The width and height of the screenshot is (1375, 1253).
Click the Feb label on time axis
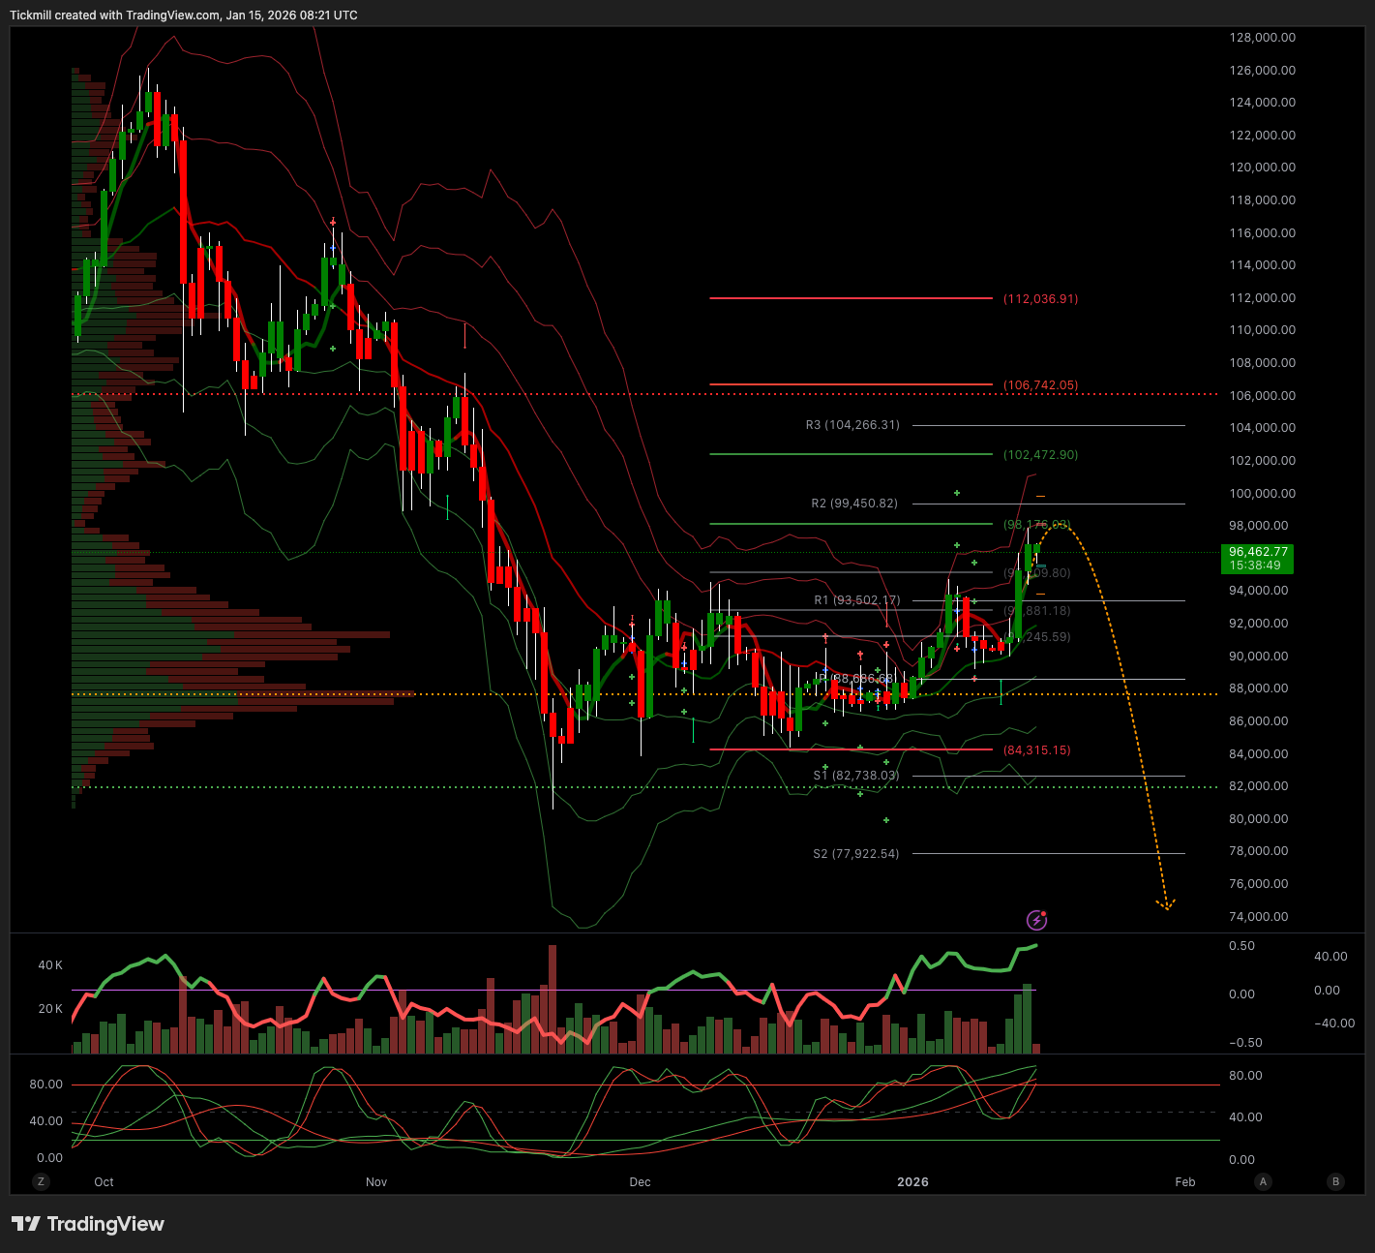1185,1182
